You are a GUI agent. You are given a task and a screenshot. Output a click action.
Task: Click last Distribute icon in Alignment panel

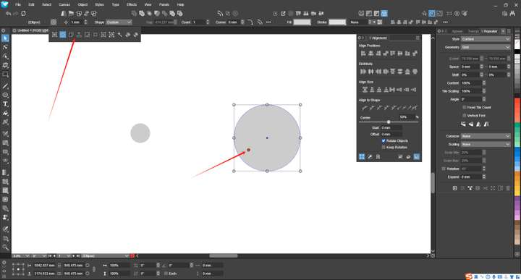[x=415, y=72]
